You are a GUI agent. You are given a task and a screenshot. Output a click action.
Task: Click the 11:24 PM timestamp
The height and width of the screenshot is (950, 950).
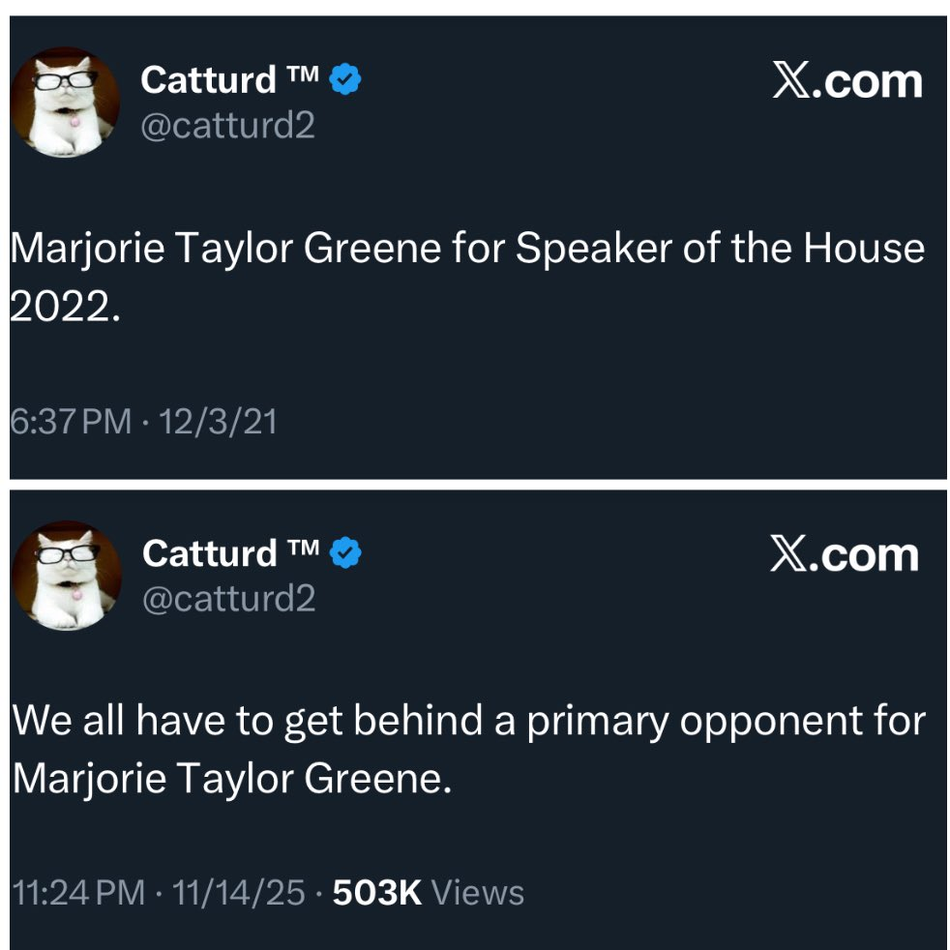pos(77,892)
